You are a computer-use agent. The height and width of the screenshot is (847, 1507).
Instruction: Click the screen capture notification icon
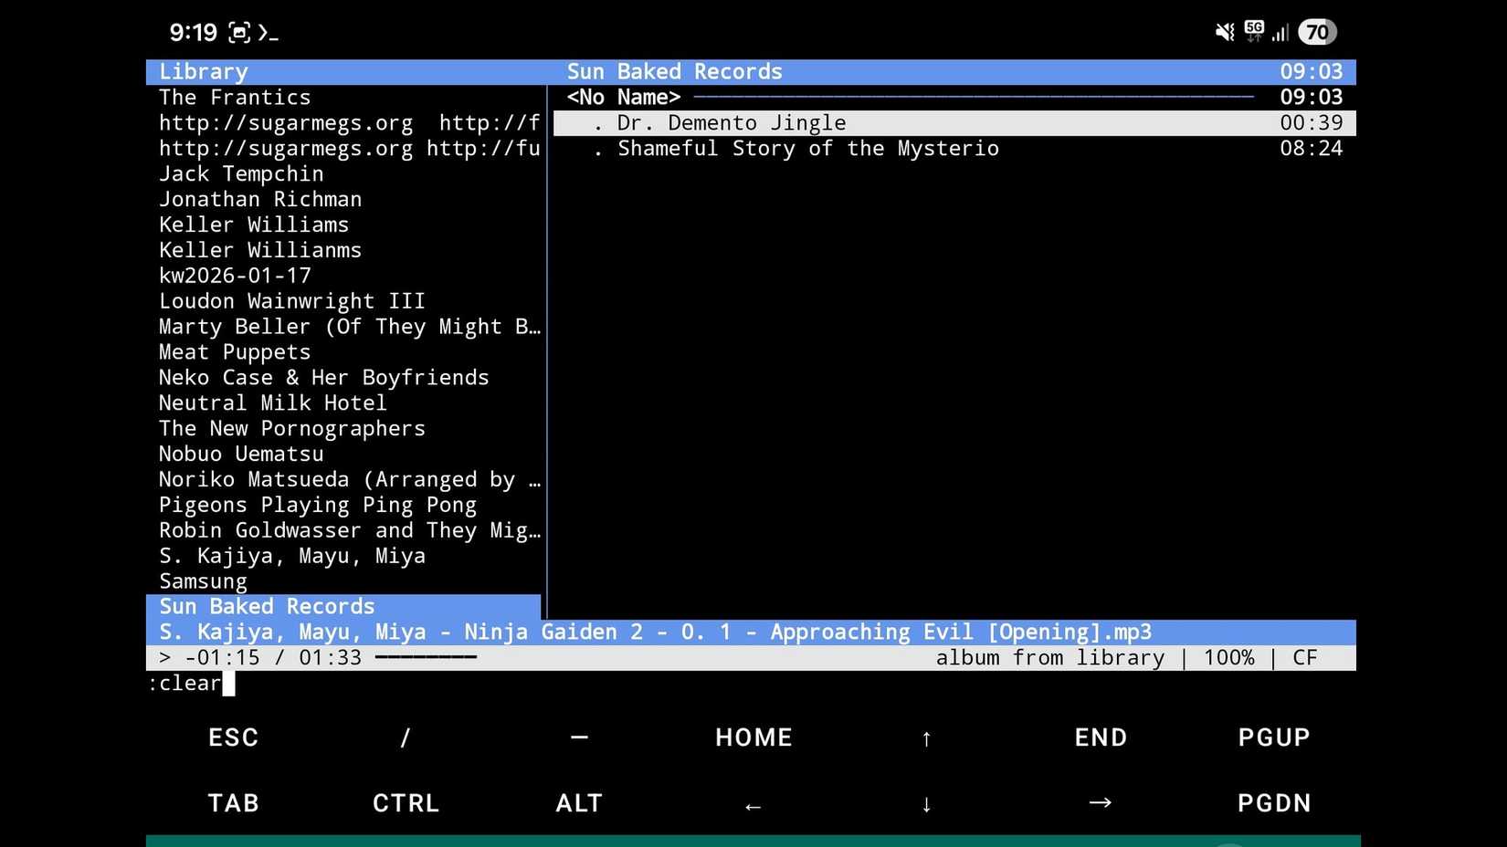[239, 33]
